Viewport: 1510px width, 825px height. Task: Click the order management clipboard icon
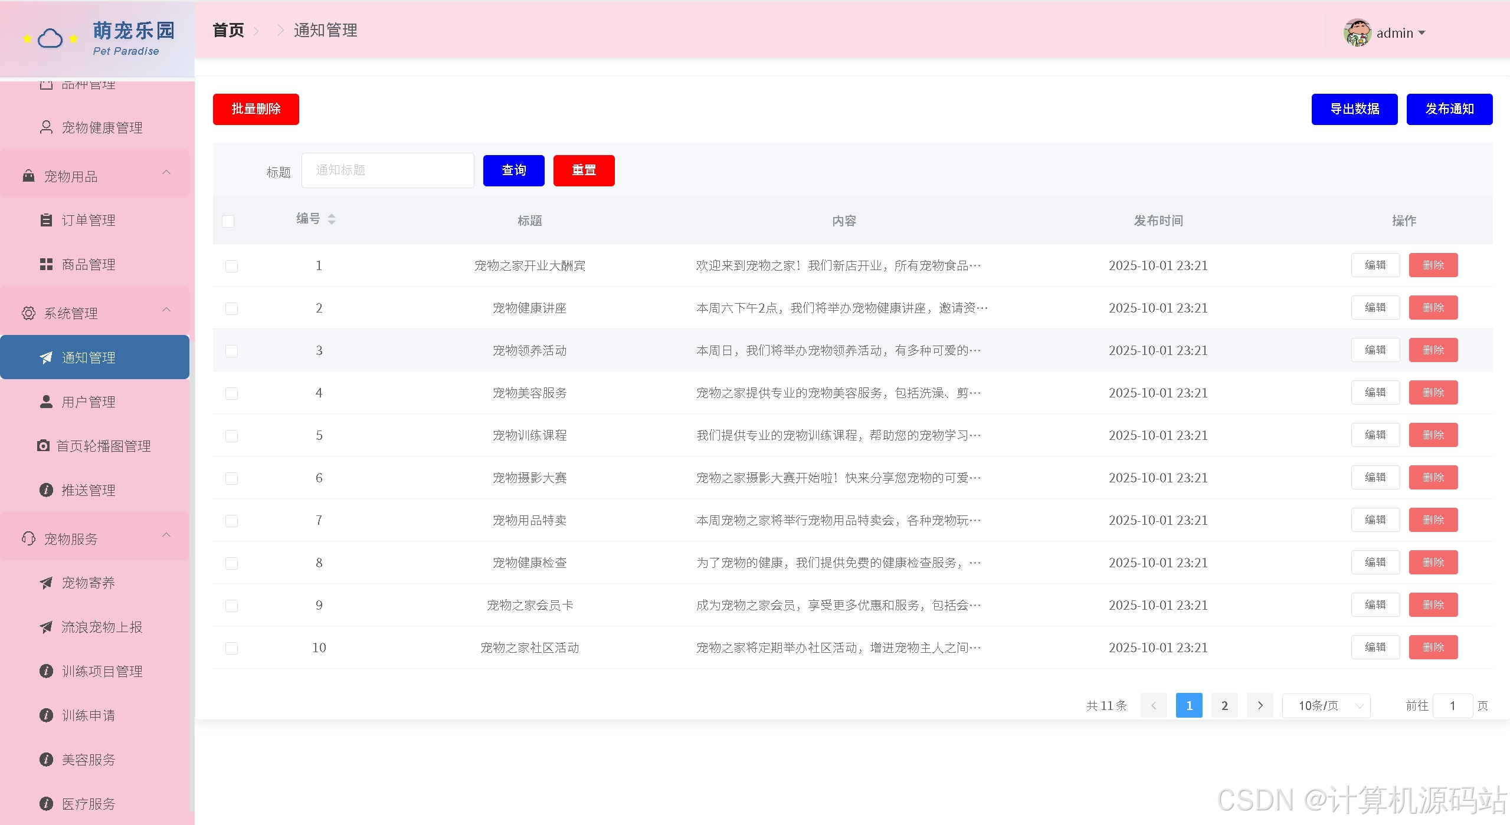point(46,220)
